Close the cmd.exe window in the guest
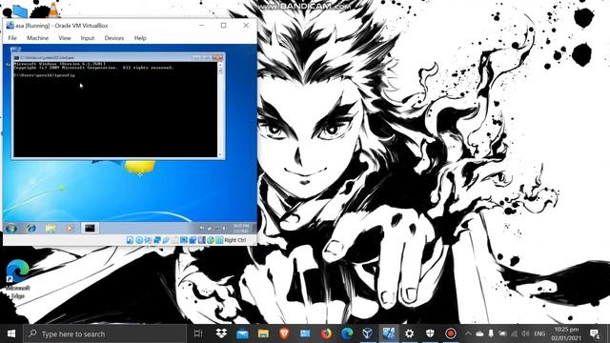610x343 pixels. [218, 57]
